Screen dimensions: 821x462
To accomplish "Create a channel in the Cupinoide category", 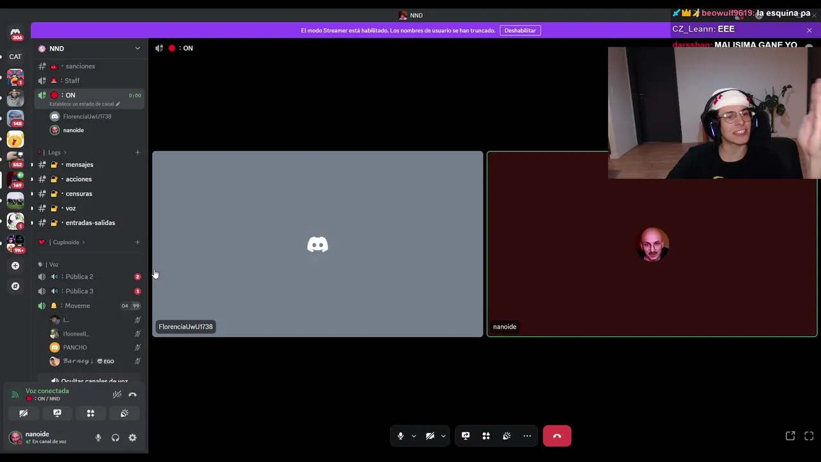I will point(137,242).
